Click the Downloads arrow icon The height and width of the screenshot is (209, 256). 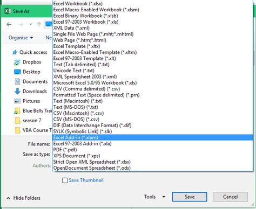tap(17, 91)
